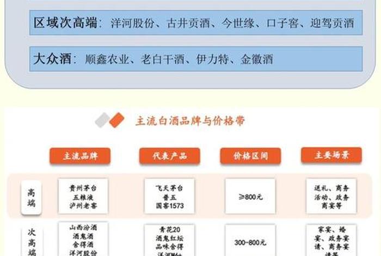Click 品味舍得 in the product cell
Viewport: 381px width, 256px height.
[170, 247]
